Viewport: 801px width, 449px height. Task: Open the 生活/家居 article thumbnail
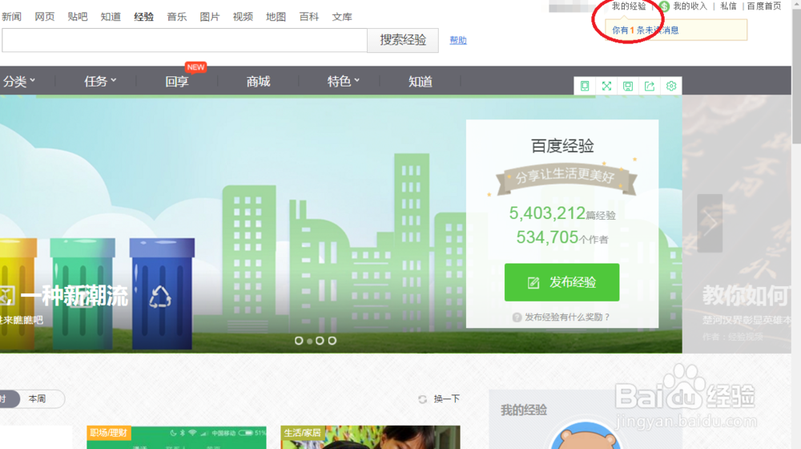click(x=370, y=437)
